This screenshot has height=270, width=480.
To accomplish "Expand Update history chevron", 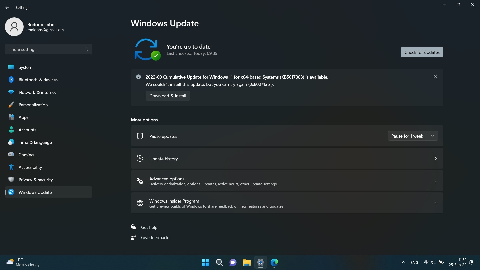I will pyautogui.click(x=435, y=158).
